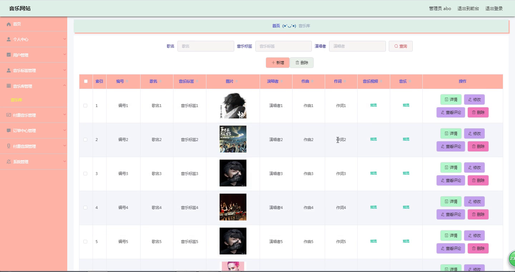The image size is (515, 272).
Task: Click 修改 for row 编号1
Action: tap(474, 99)
